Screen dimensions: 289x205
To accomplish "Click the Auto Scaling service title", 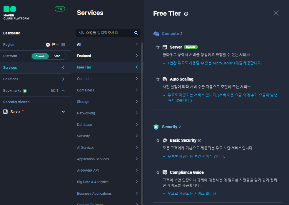I will tap(182, 79).
